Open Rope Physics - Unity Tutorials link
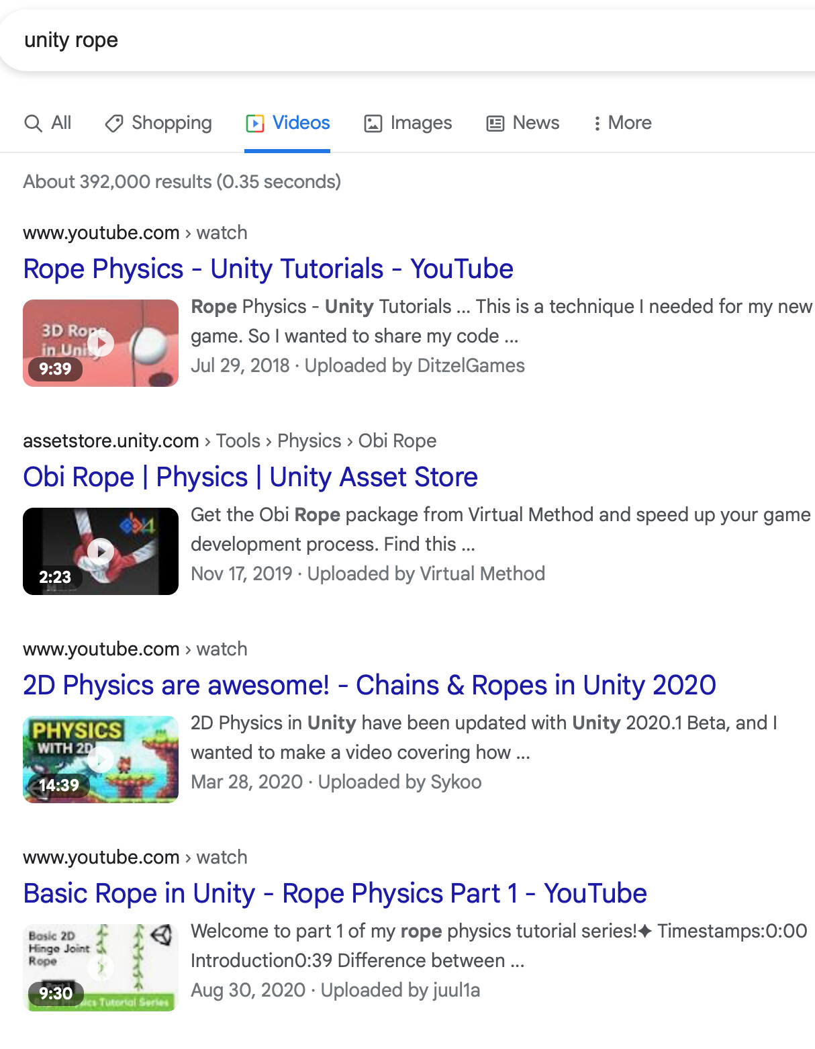 pyautogui.click(x=268, y=269)
